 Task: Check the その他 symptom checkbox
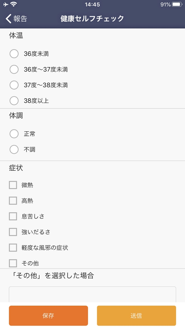[13, 263]
